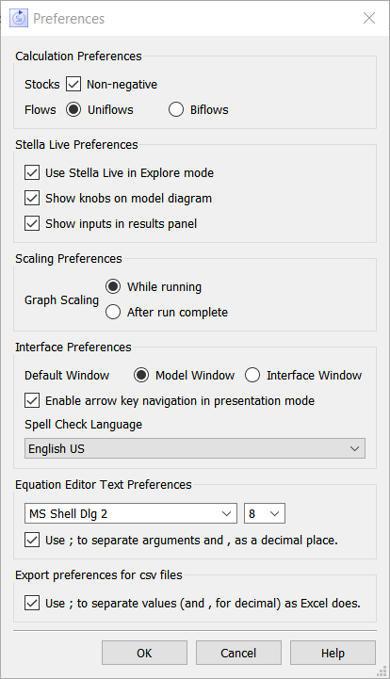Close the Preferences dialog
This screenshot has height=679, width=390.
(x=369, y=18)
